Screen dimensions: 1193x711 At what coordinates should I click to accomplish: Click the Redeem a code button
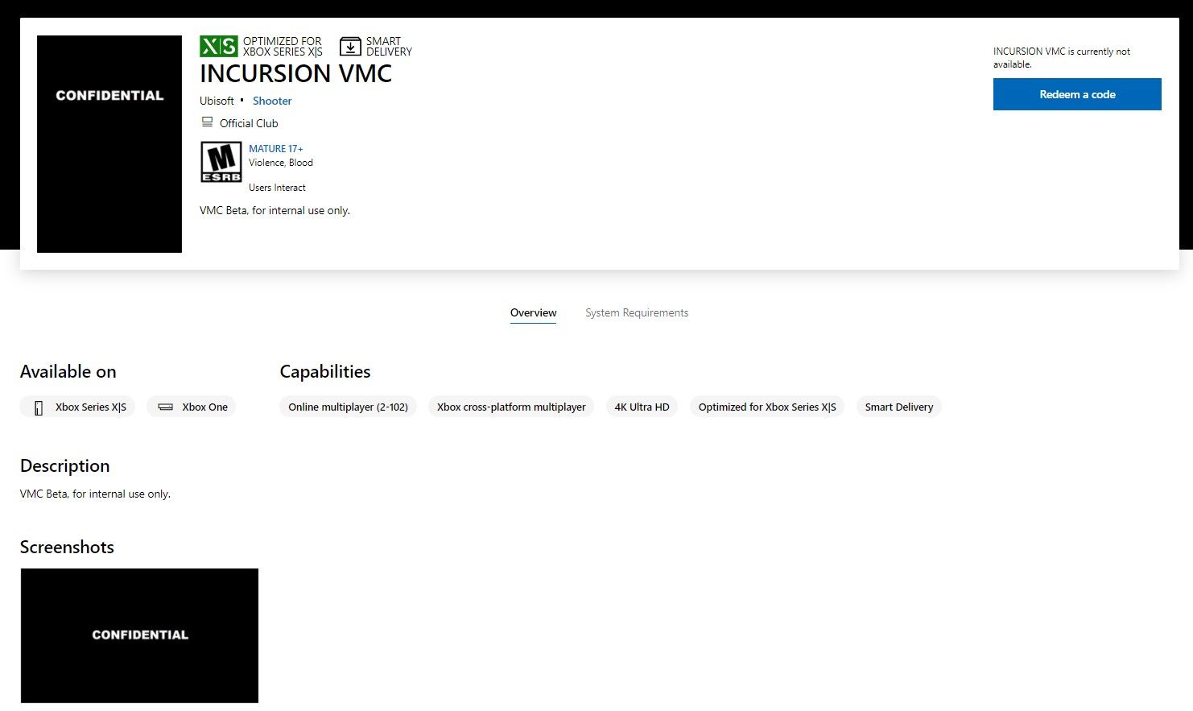click(1077, 94)
